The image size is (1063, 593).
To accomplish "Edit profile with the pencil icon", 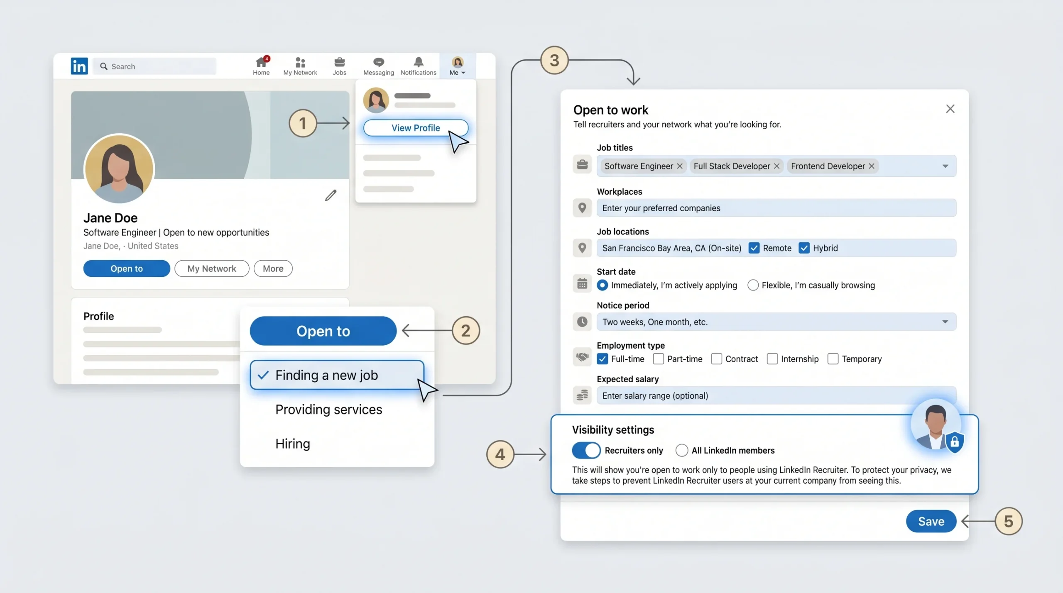I will tap(331, 195).
